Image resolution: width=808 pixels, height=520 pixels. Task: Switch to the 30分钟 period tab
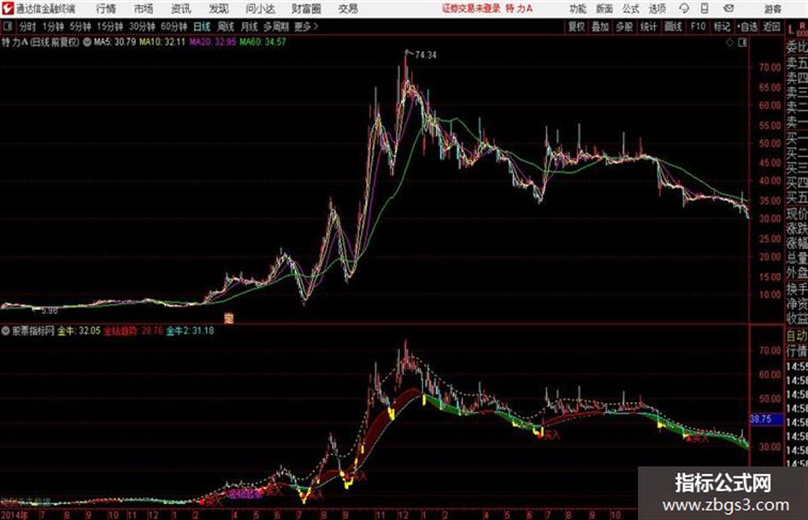142,26
